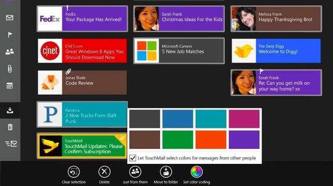
Task: Click Melissa Frank's photo thumbnail
Action: [244, 19]
